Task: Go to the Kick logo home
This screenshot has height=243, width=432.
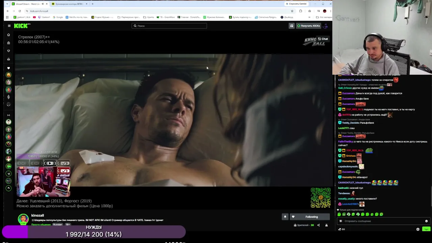Action: pos(22,26)
